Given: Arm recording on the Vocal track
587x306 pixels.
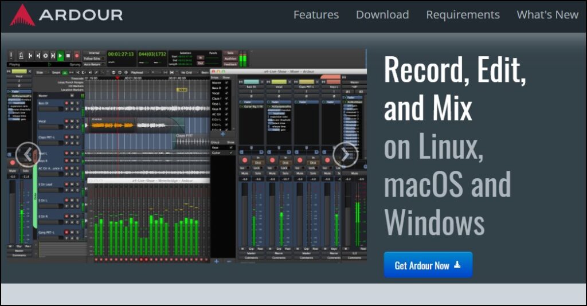Looking at the screenshot, I should [x=66, y=121].
